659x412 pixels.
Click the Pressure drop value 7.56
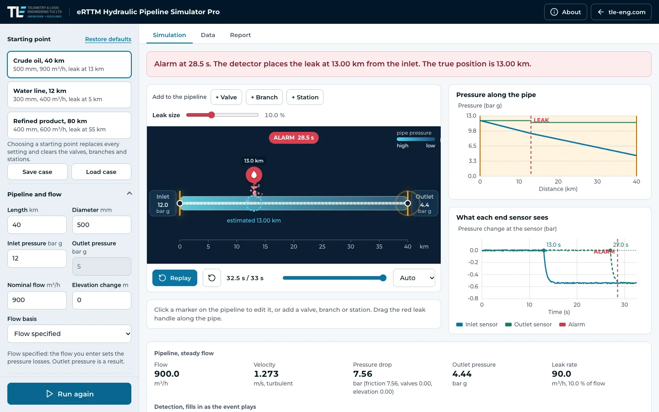(x=362, y=374)
